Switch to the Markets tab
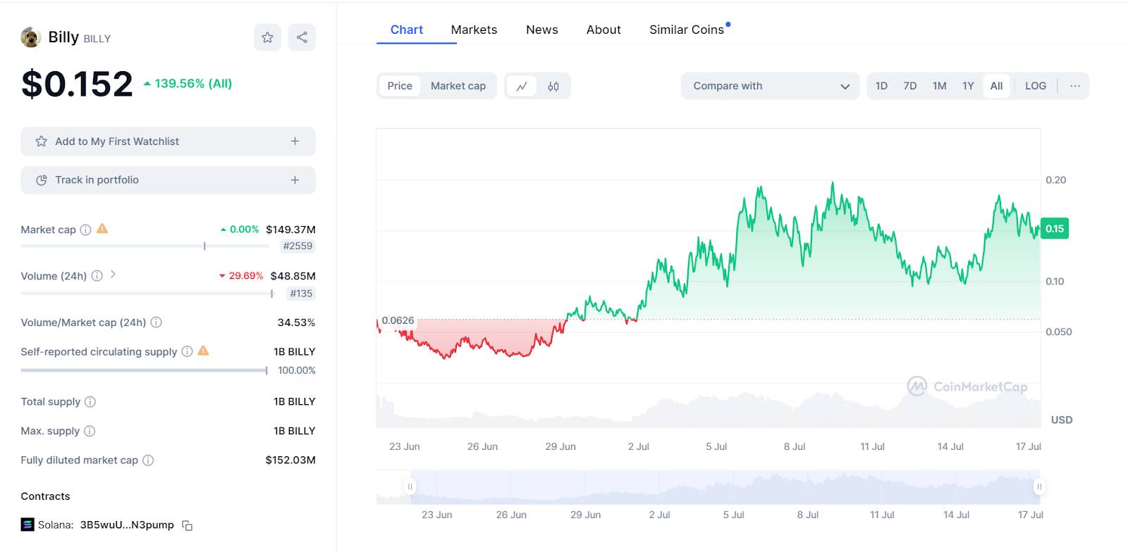This screenshot has height=552, width=1128. (x=474, y=30)
